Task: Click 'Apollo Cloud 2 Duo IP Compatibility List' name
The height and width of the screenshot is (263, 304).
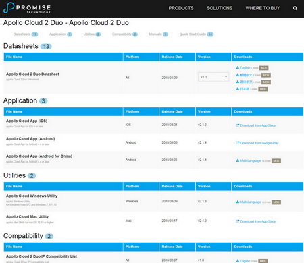Action: [x=41, y=256]
